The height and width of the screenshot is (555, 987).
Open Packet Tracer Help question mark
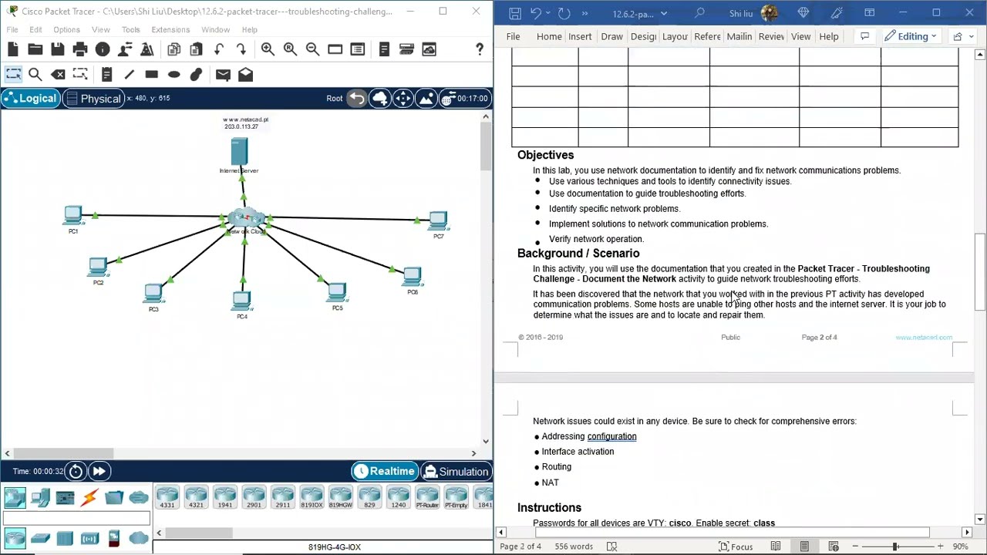[x=480, y=49]
